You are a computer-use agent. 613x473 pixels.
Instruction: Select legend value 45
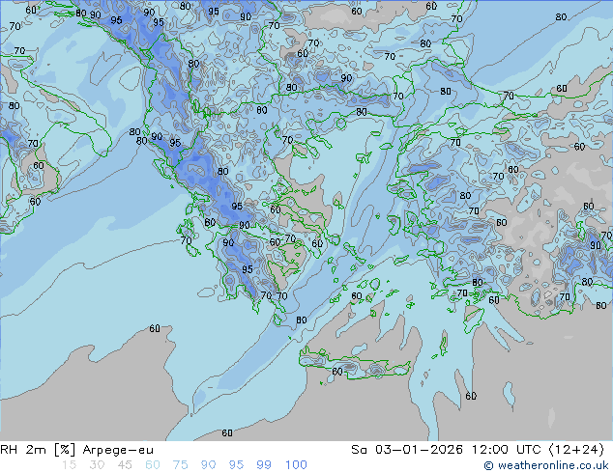click(125, 465)
